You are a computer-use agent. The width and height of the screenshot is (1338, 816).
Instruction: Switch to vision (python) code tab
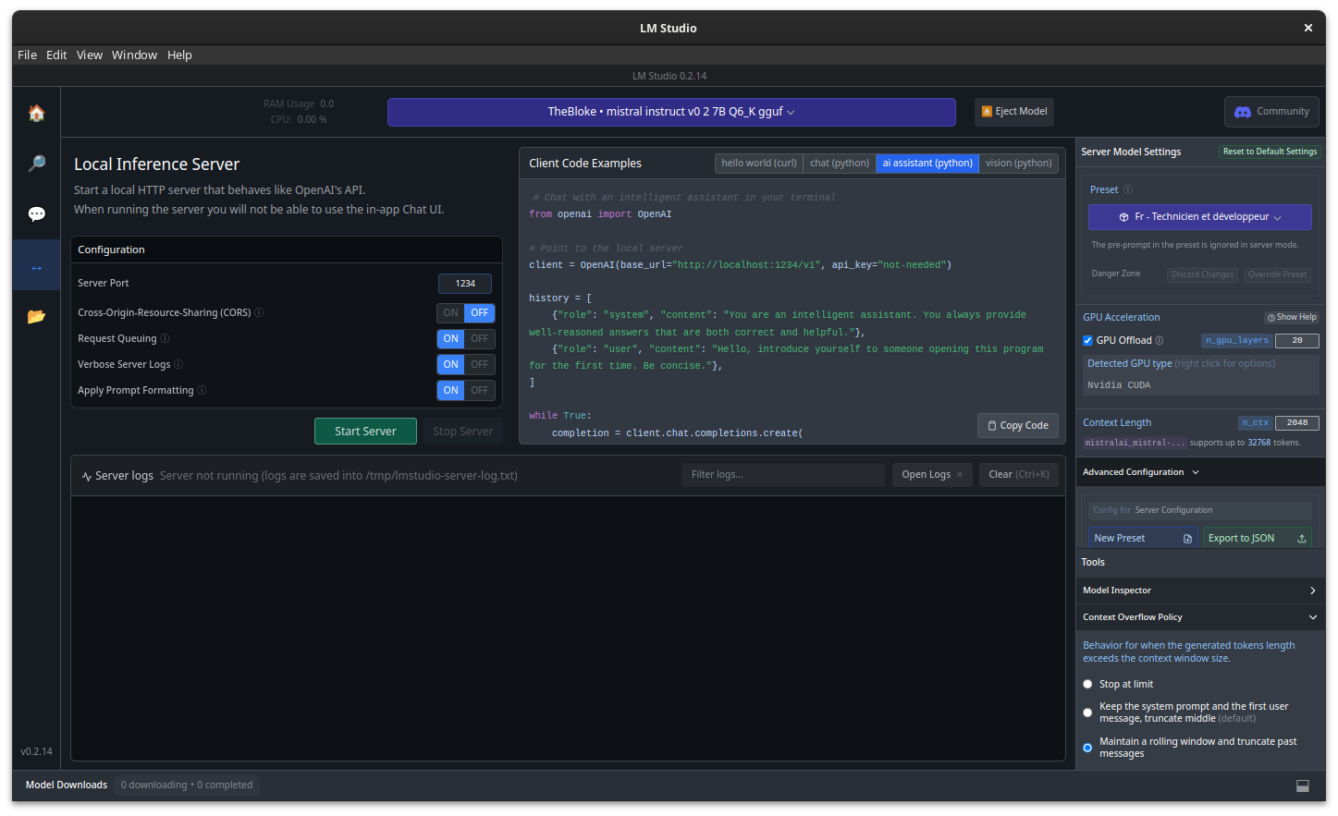(1018, 164)
